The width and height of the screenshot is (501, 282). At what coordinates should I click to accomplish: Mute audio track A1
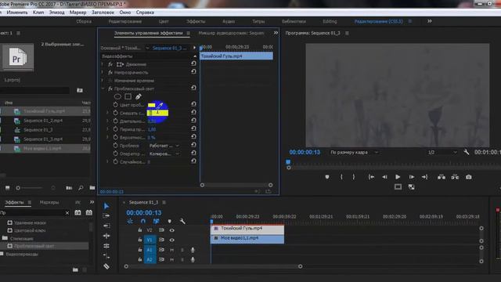pyautogui.click(x=172, y=250)
